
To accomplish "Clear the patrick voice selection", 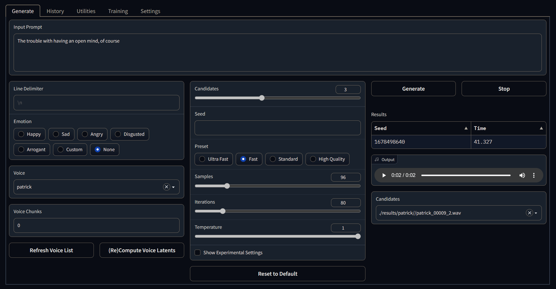I will (167, 187).
